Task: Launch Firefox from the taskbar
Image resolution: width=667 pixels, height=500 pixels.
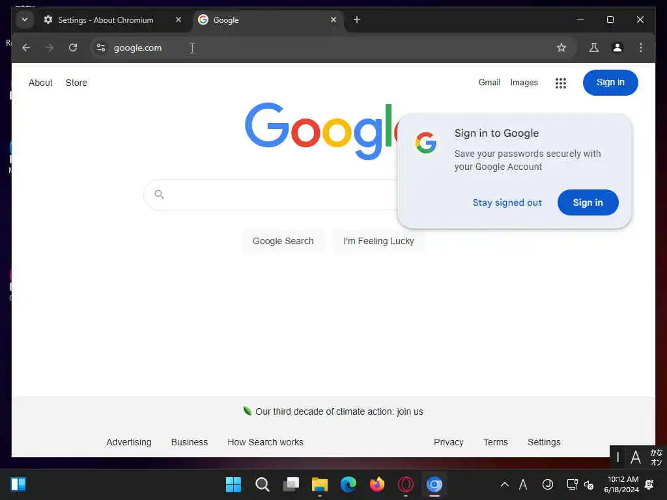Action: coord(377,484)
